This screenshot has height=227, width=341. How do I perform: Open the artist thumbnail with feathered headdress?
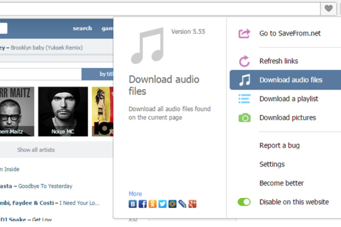(103, 112)
